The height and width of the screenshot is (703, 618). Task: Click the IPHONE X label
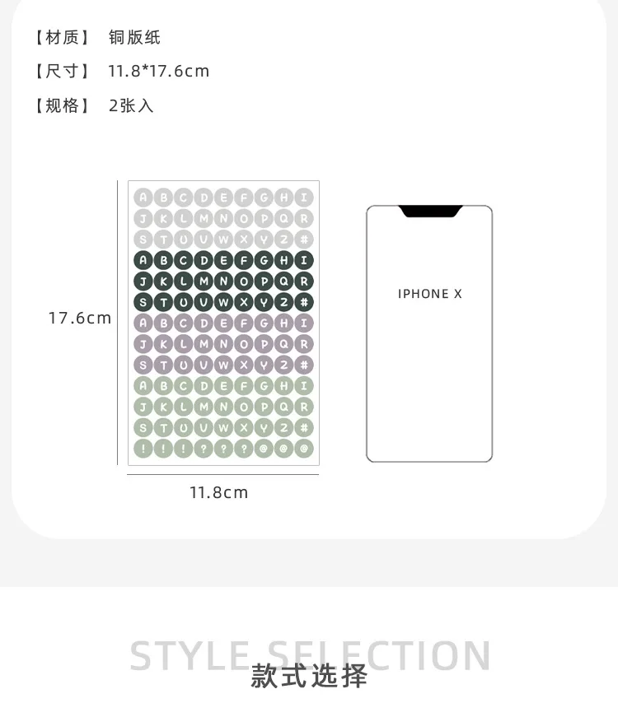point(429,294)
